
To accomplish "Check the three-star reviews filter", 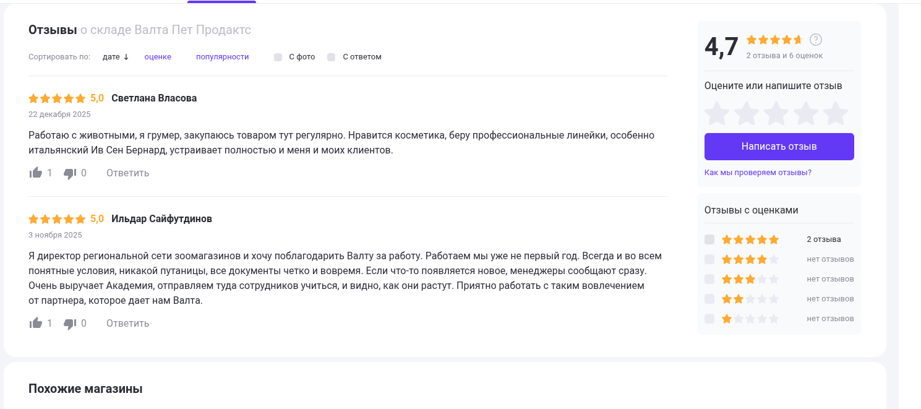I will point(709,279).
